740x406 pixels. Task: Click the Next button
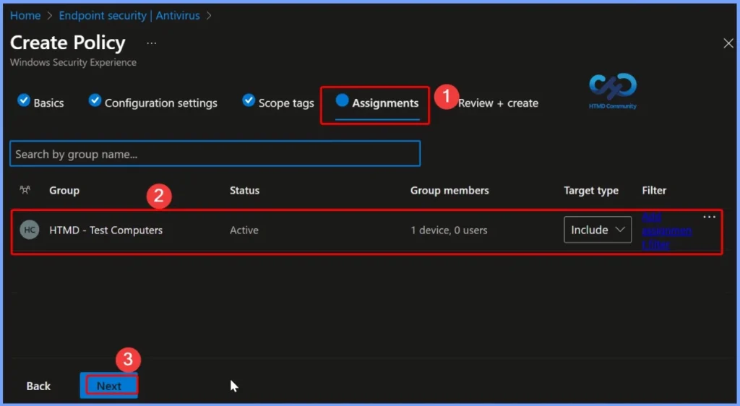109,386
